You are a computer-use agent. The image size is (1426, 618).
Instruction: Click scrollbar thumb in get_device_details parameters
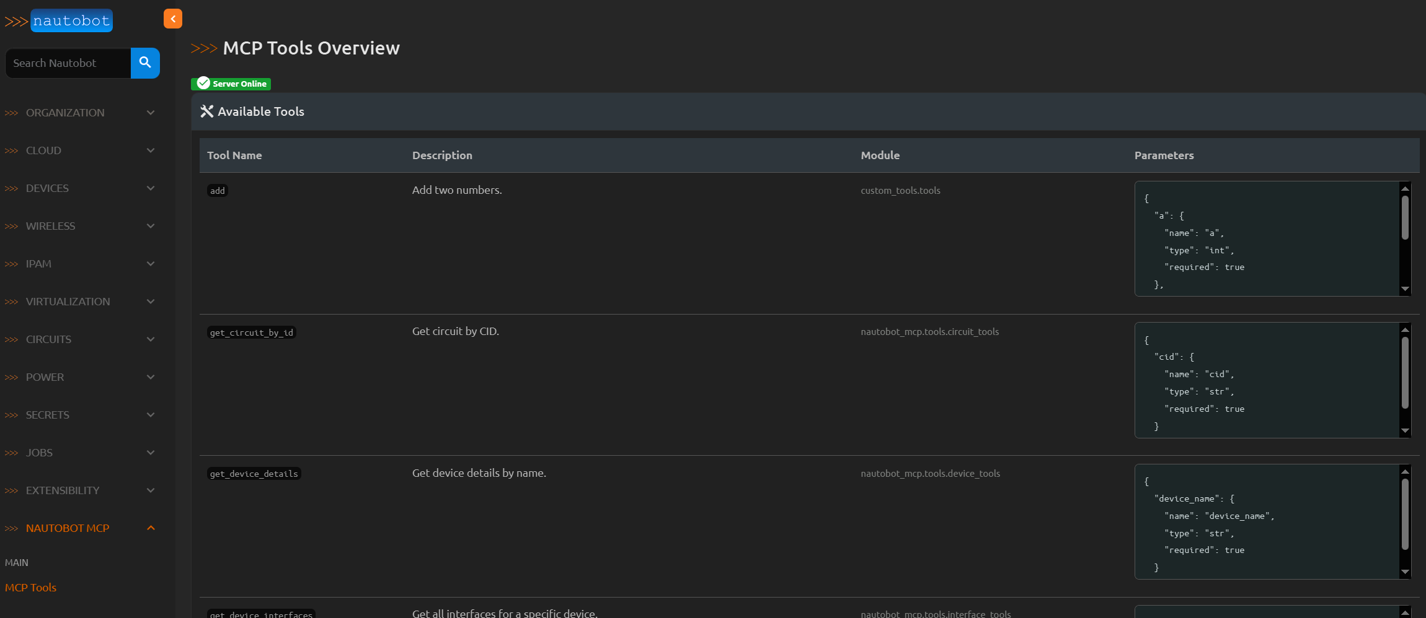[x=1405, y=514]
